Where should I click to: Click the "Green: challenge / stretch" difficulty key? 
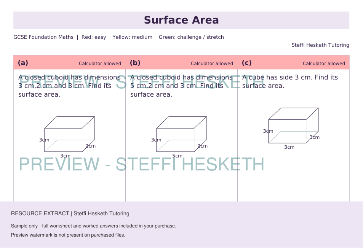191,37
